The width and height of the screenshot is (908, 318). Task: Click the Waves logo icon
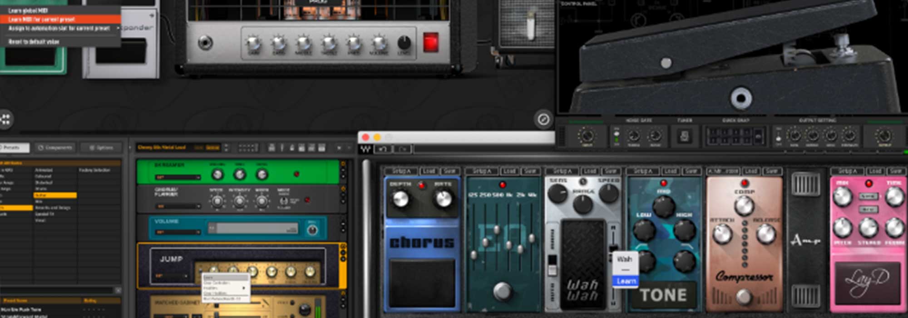coord(365,149)
